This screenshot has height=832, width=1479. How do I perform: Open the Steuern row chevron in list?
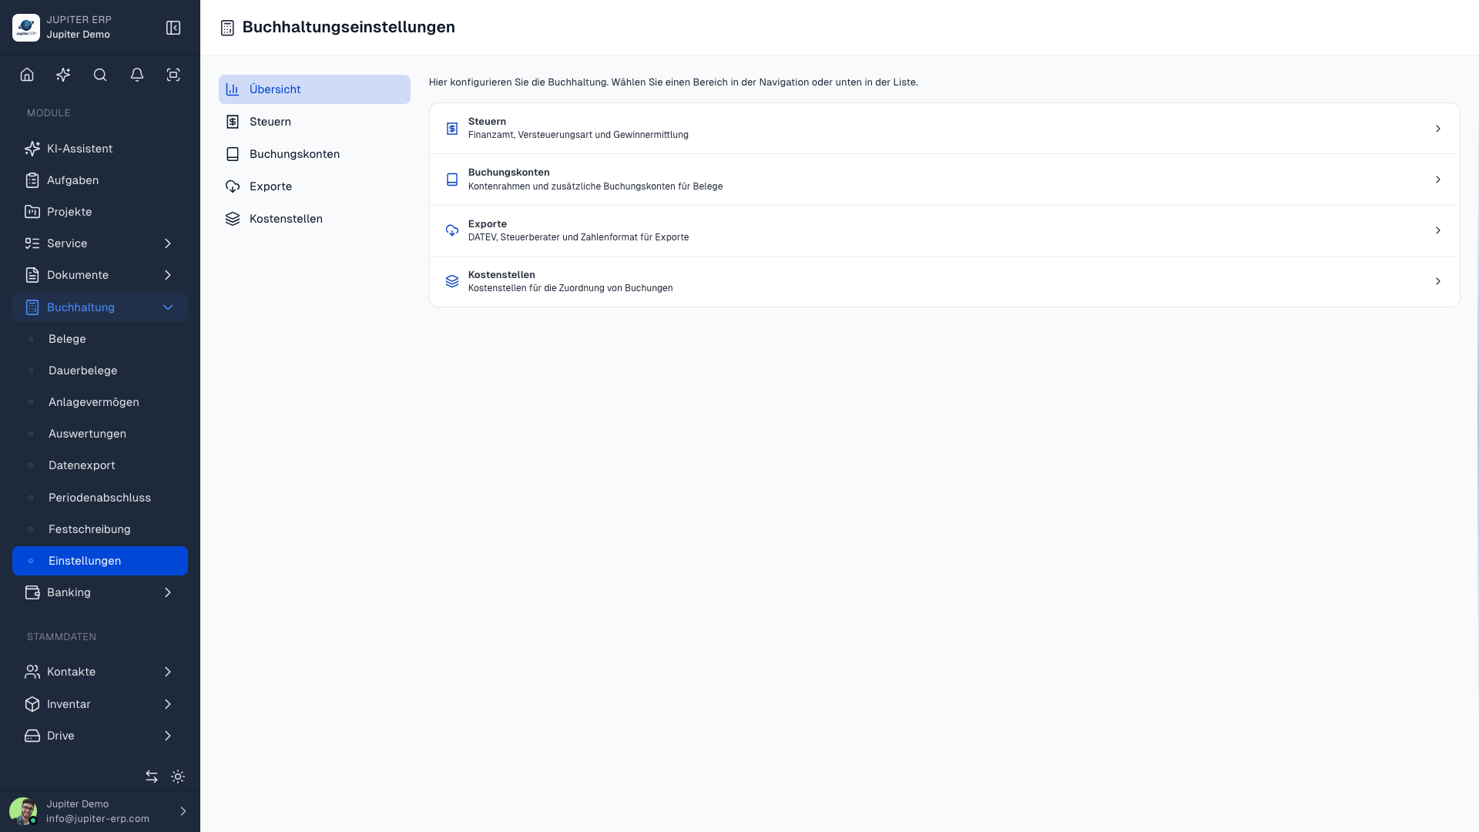[x=1437, y=129]
